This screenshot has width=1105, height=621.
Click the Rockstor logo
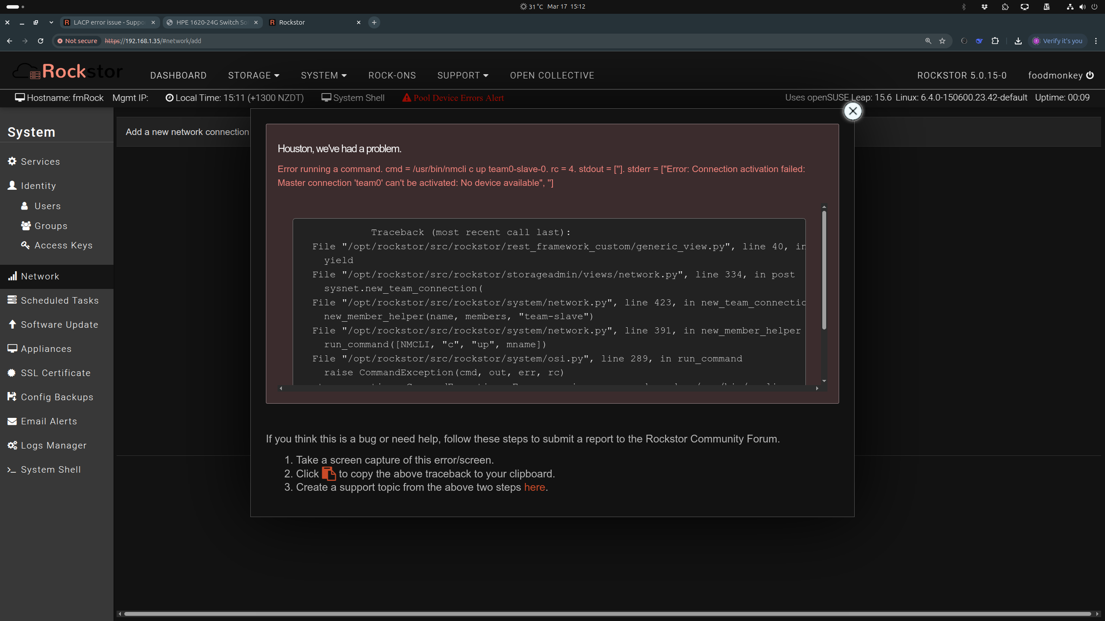tap(68, 72)
